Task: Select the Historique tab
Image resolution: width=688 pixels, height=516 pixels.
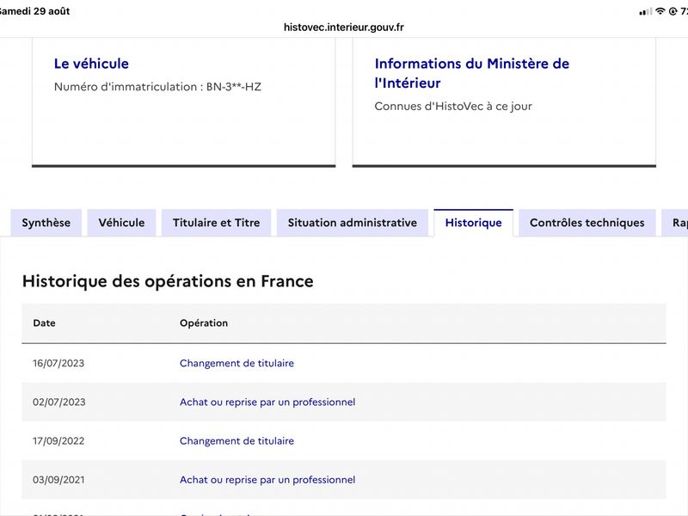Action: pyautogui.click(x=474, y=223)
